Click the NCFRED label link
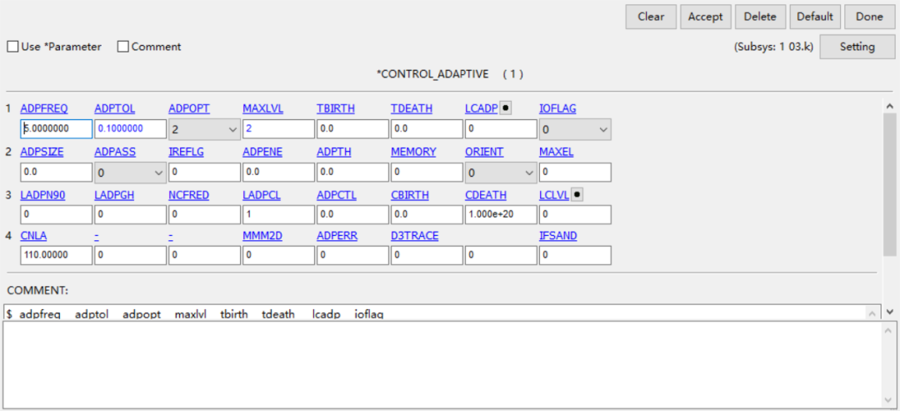 tap(189, 195)
